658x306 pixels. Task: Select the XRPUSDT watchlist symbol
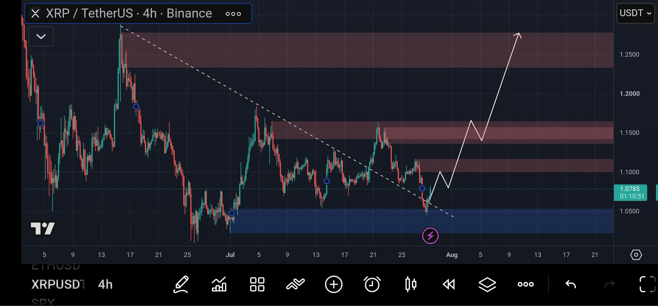coord(58,284)
